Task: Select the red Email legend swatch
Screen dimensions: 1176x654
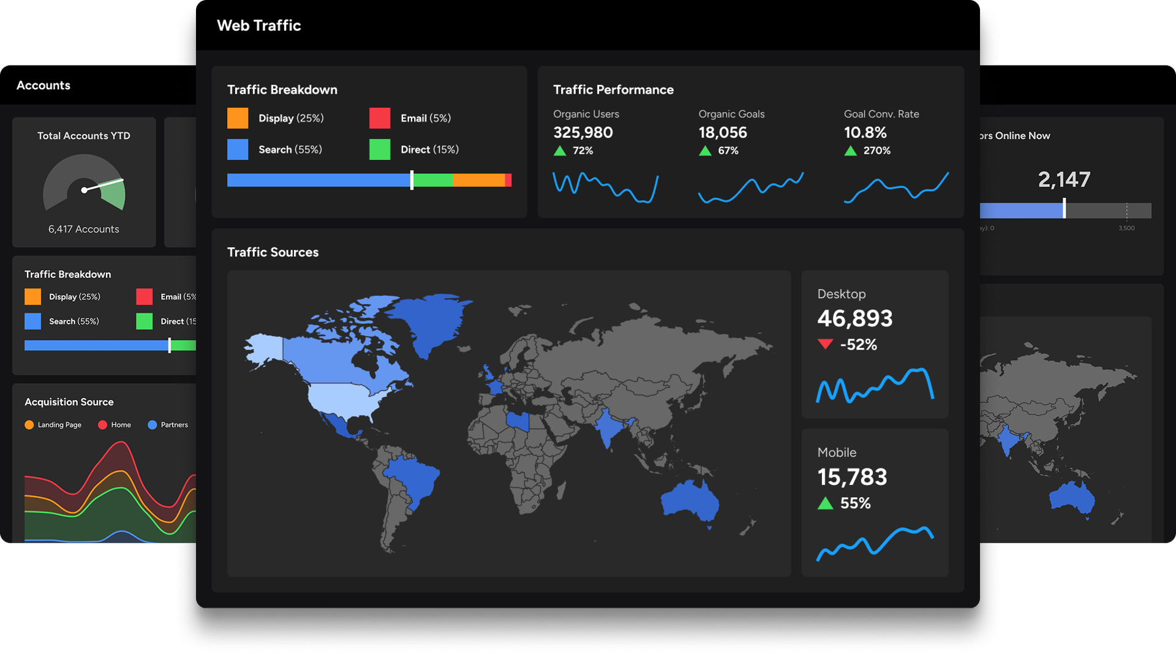Action: click(x=380, y=118)
